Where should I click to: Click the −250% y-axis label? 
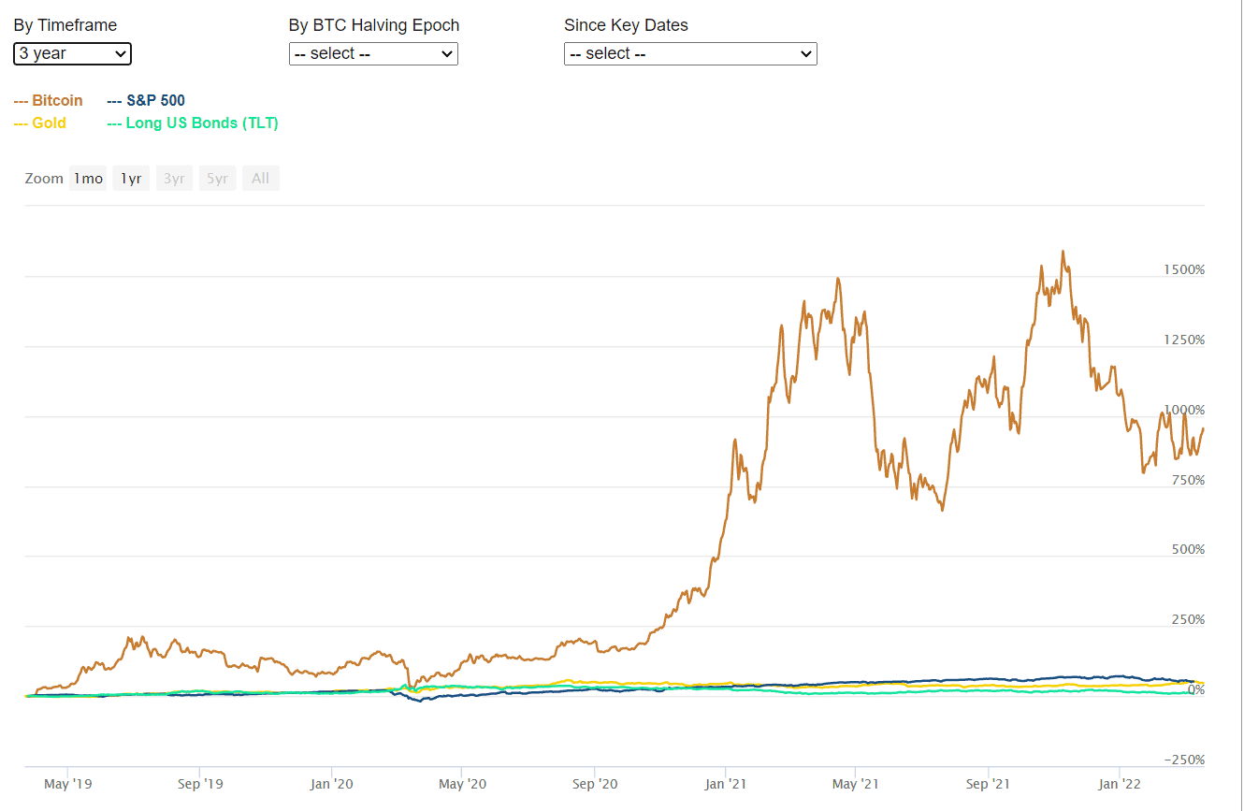1184,760
